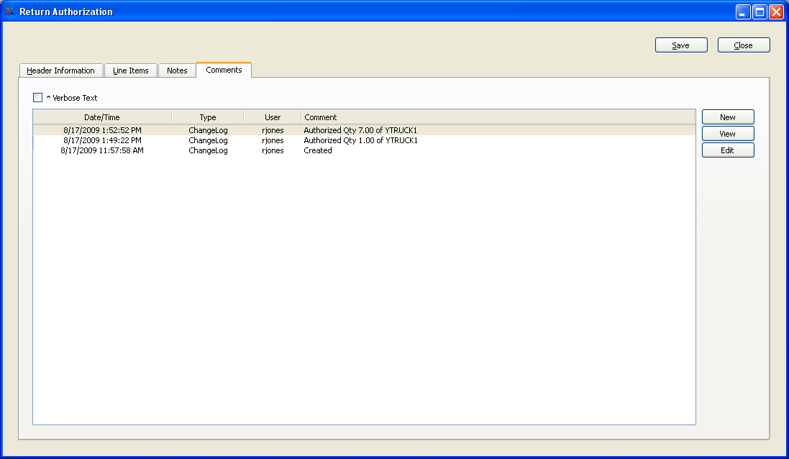The height and width of the screenshot is (459, 789).
Task: Click the User column header
Action: 272,117
